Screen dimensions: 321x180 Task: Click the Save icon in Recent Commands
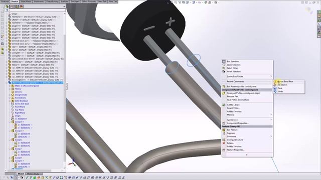(275, 88)
